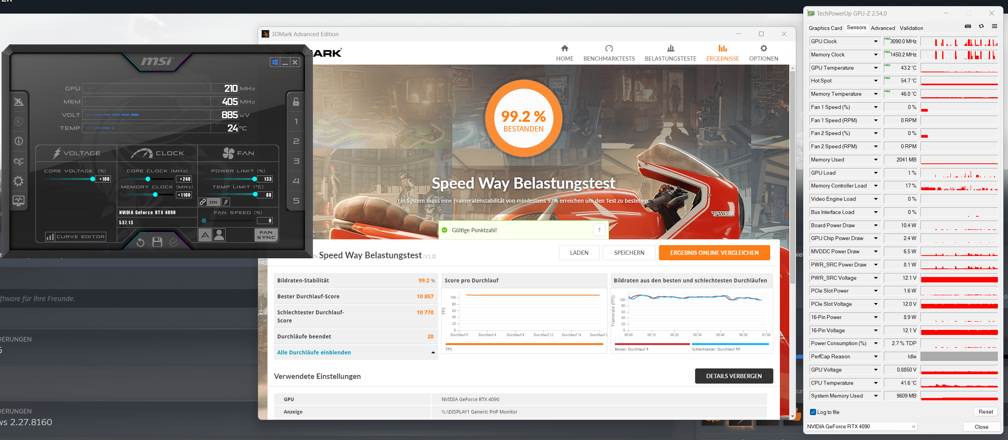Image resolution: width=1008 pixels, height=440 pixels.
Task: Open 3DMark Belastungstests tab
Action: coord(670,53)
